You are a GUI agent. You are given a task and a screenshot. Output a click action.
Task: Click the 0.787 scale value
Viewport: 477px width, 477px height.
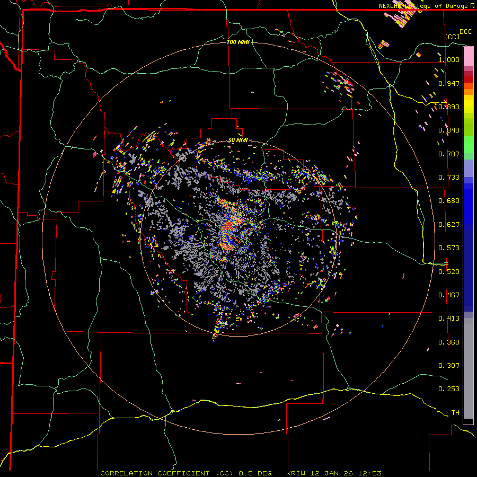coord(449,154)
